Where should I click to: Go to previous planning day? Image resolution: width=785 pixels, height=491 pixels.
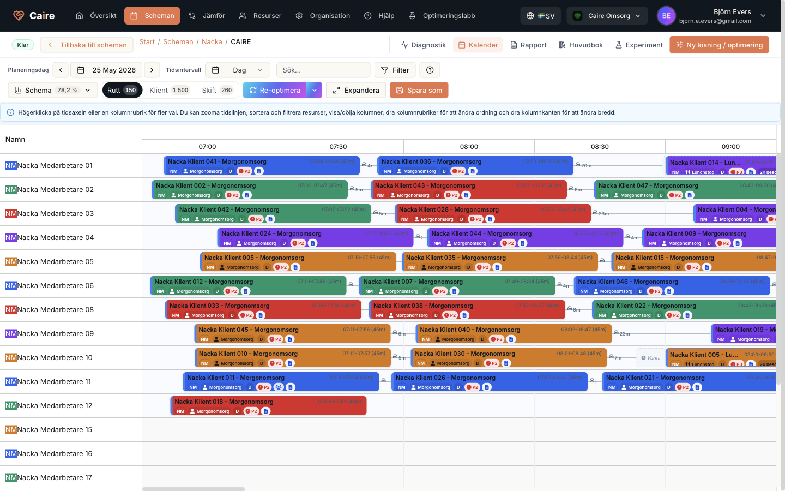point(61,70)
